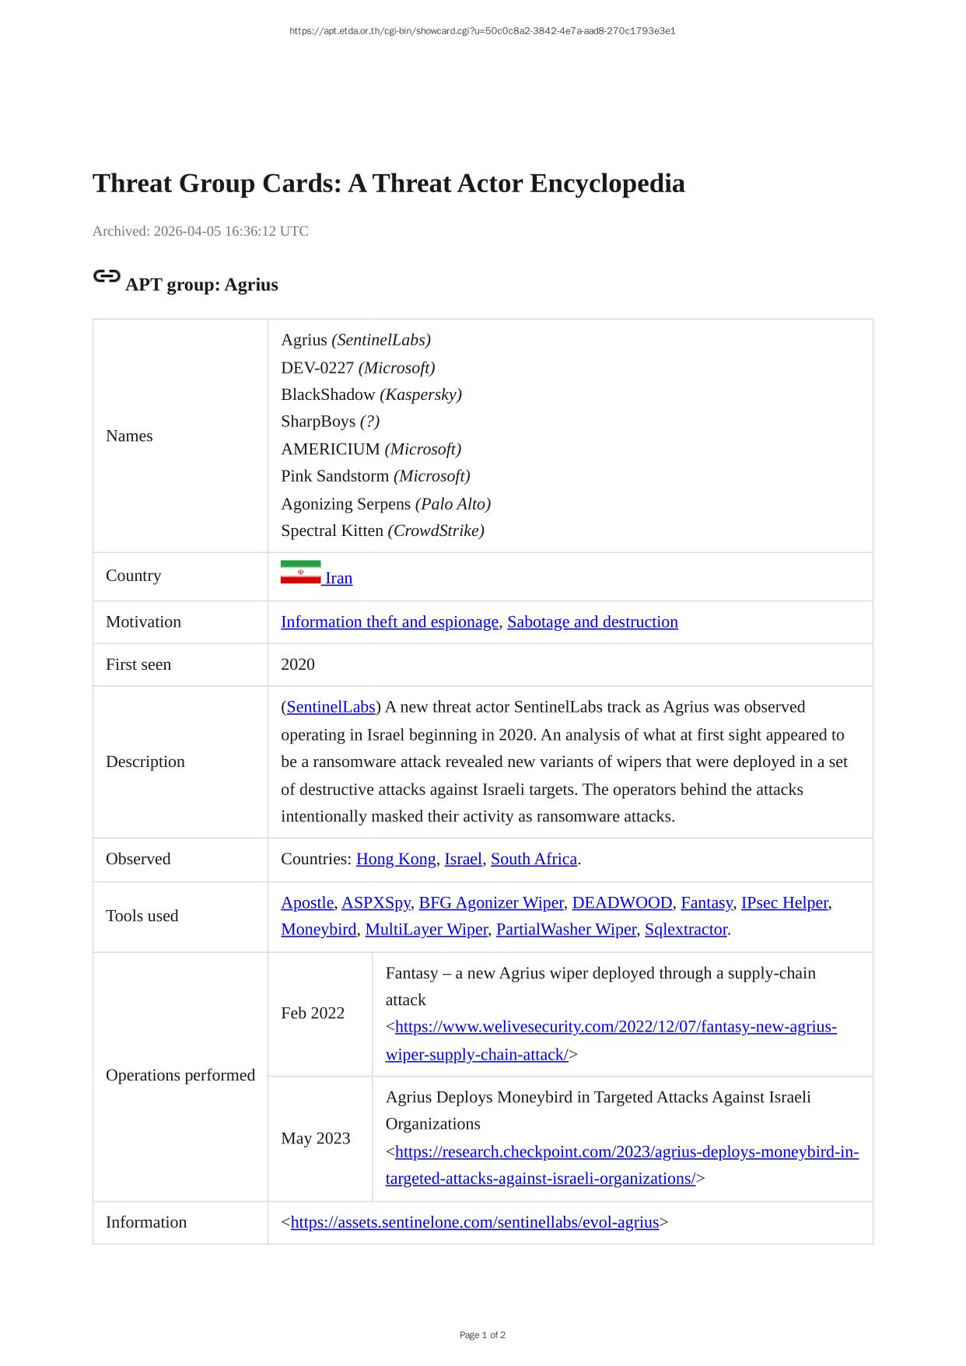The width and height of the screenshot is (966, 1366).
Task: Open the Moneybird tool link
Action: 318,930
